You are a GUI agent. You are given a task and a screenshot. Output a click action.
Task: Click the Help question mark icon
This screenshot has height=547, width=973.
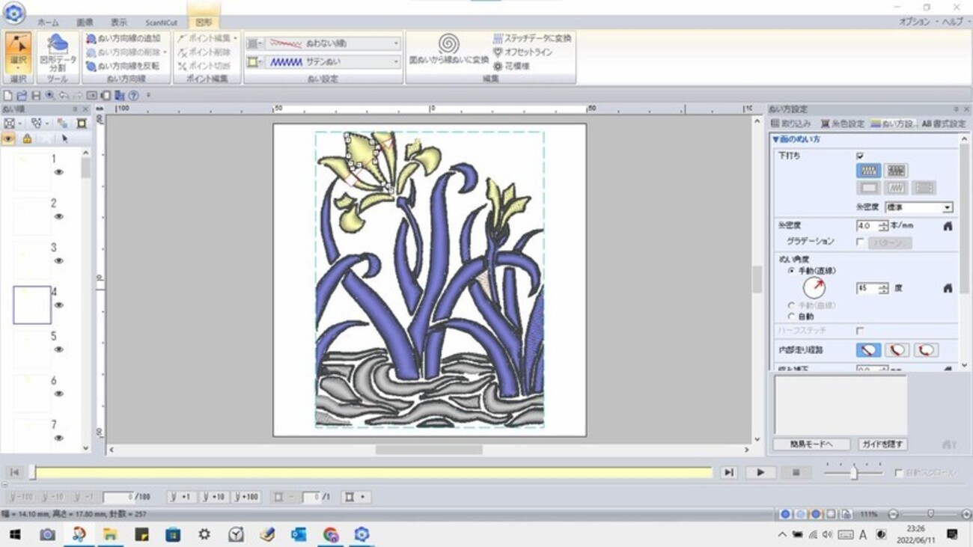(133, 96)
